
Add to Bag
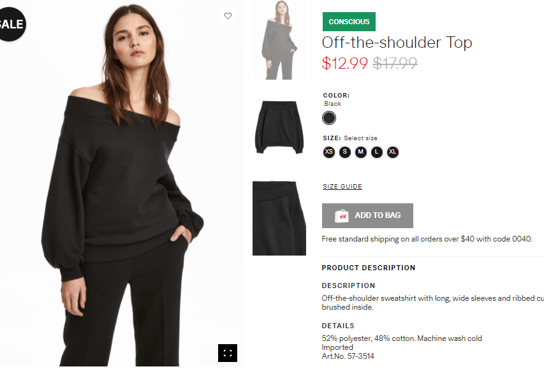[x=367, y=215]
